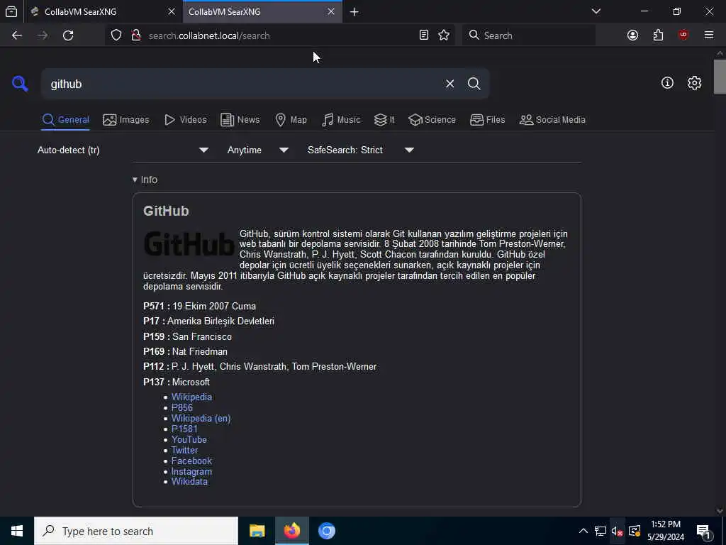Submit search with the magnifier button

click(474, 84)
